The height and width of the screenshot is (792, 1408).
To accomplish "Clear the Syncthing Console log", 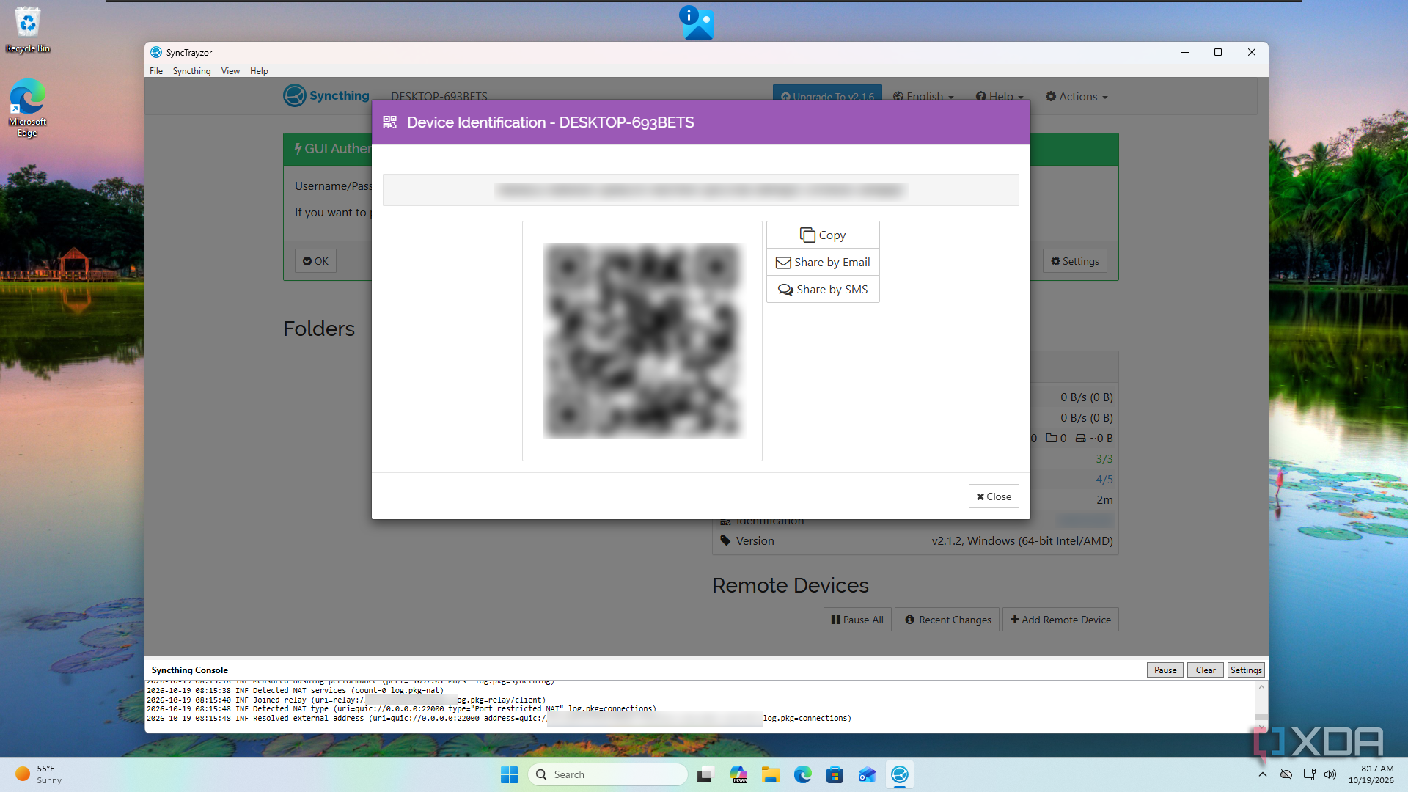I will click(1205, 670).
